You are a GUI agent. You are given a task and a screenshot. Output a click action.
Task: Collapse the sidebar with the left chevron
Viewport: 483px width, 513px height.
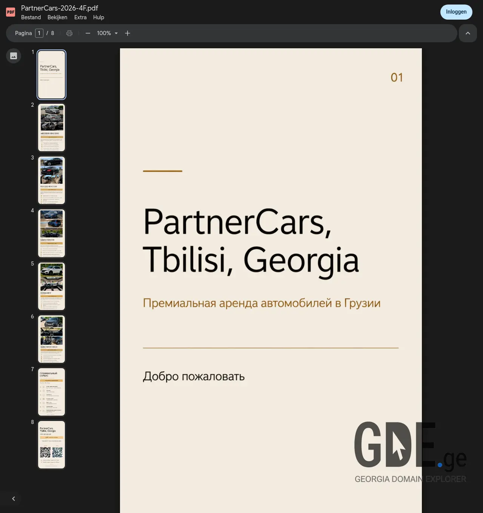tap(14, 499)
